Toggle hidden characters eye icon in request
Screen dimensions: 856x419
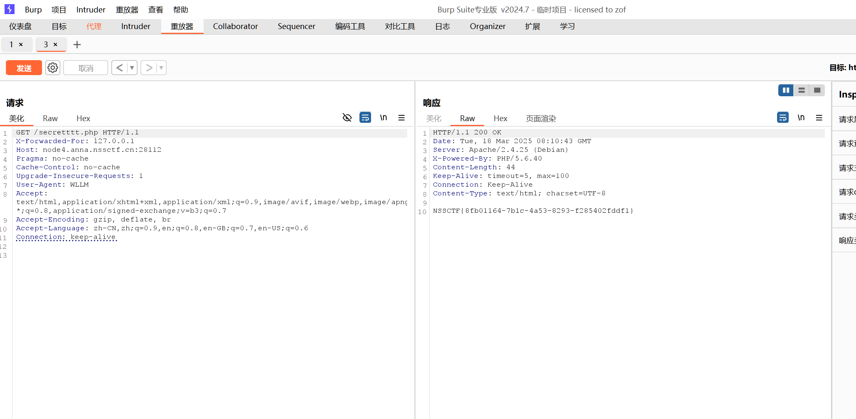tap(347, 118)
